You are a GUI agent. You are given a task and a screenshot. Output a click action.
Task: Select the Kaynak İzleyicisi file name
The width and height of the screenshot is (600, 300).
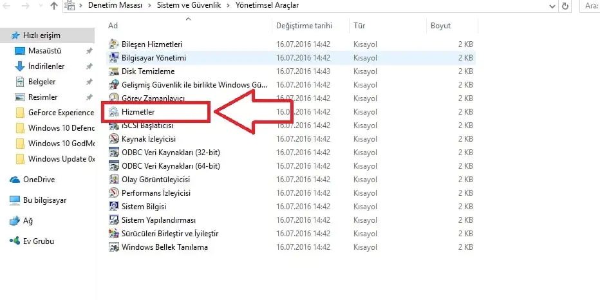pos(149,139)
